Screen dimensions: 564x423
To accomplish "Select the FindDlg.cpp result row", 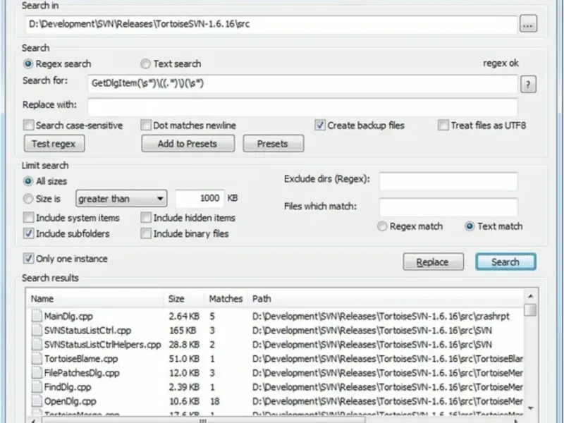I will [275, 387].
